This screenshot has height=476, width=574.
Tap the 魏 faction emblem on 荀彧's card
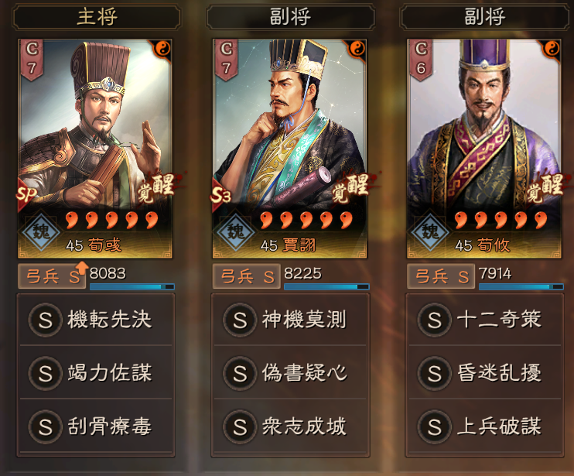pos(41,231)
